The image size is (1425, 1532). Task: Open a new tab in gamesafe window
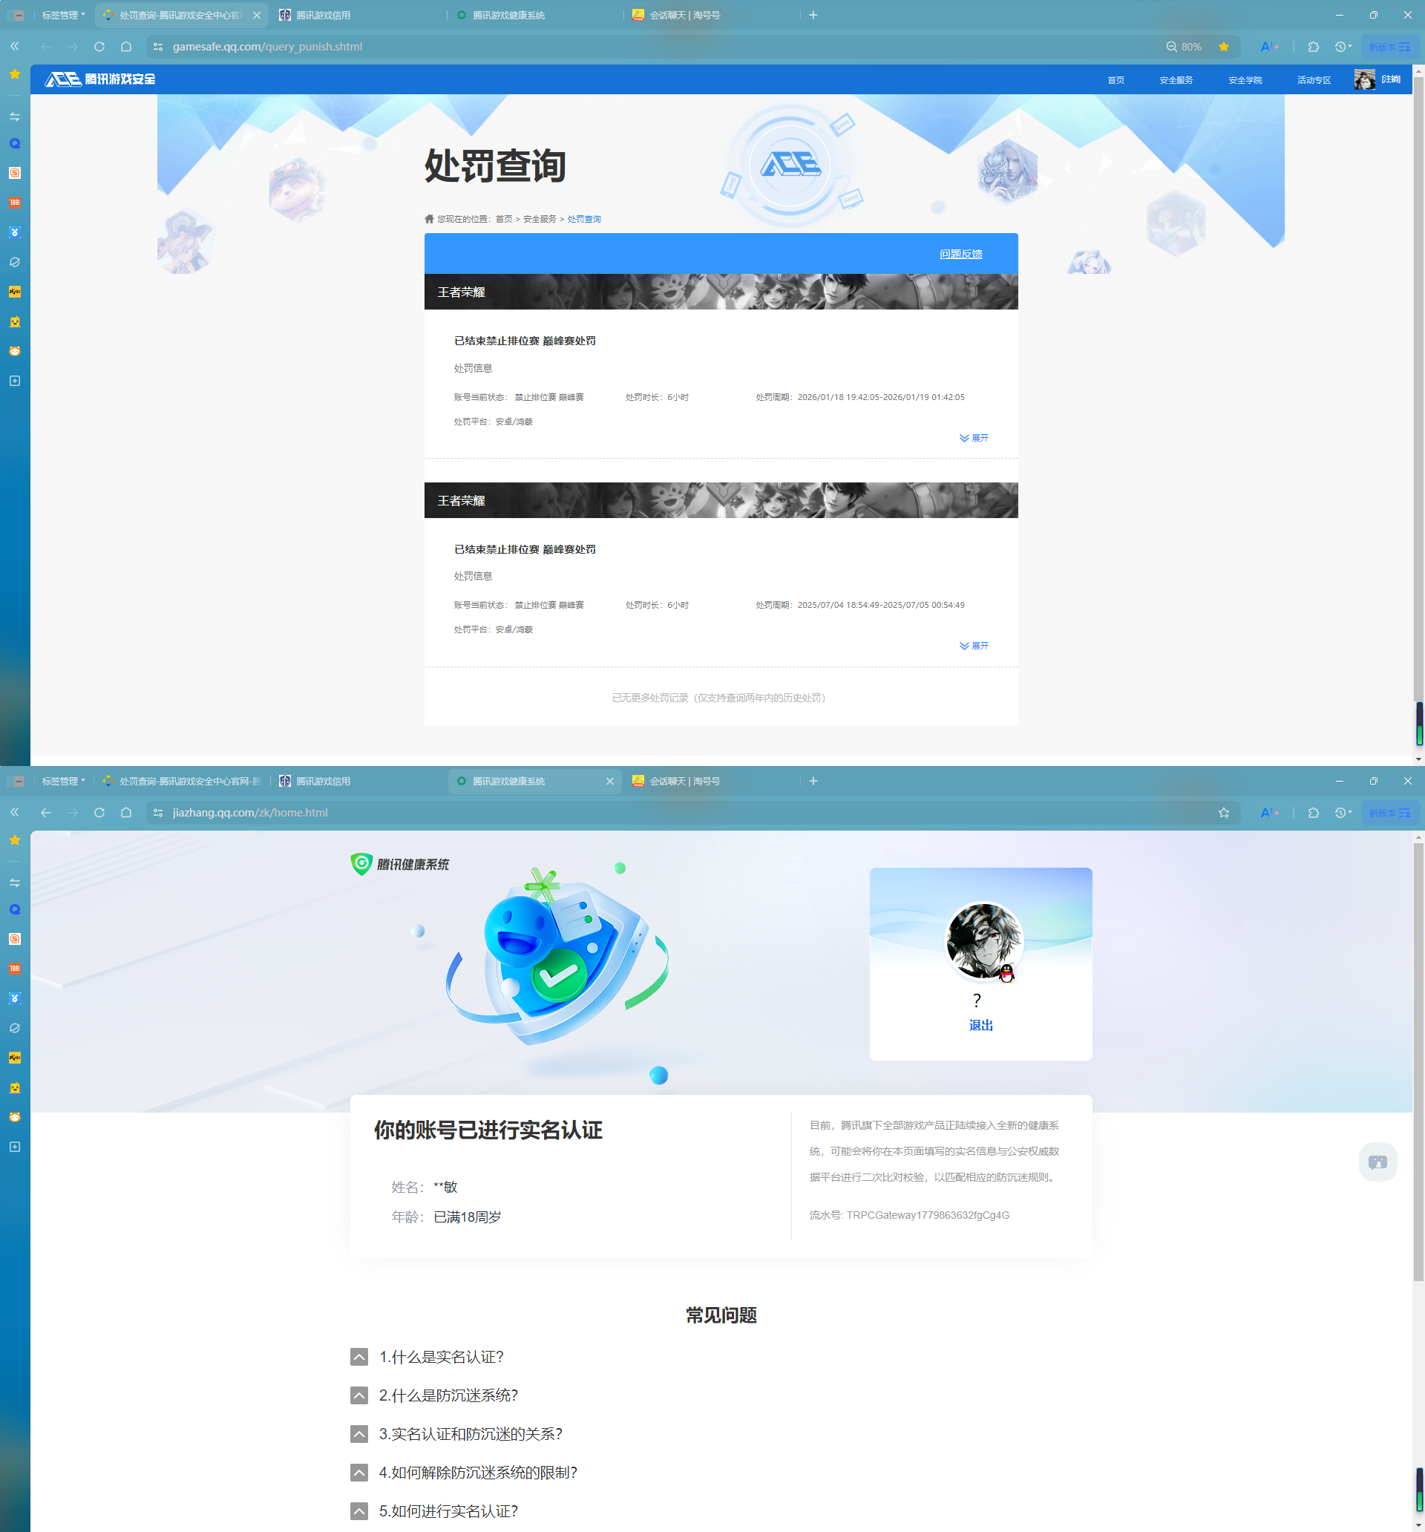[813, 15]
